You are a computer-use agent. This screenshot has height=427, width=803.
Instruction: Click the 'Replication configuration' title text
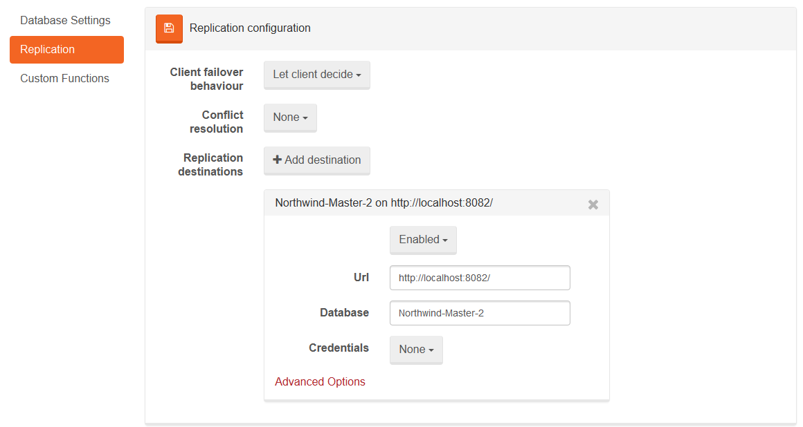250,28
